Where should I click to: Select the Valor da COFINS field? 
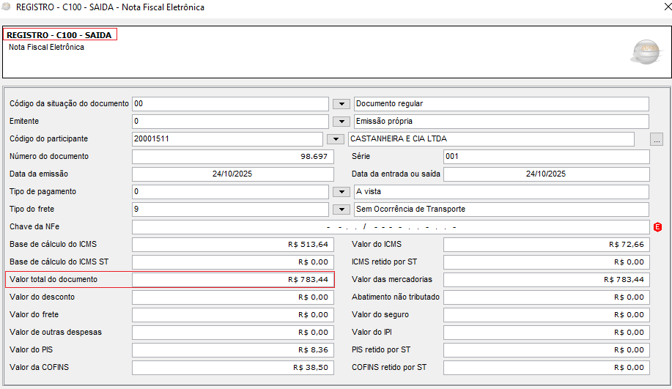(232, 368)
